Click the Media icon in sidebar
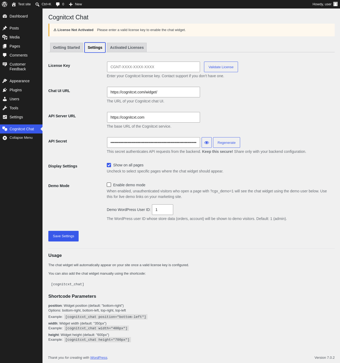Viewport: 340px width, 363px height. click(x=5, y=37)
